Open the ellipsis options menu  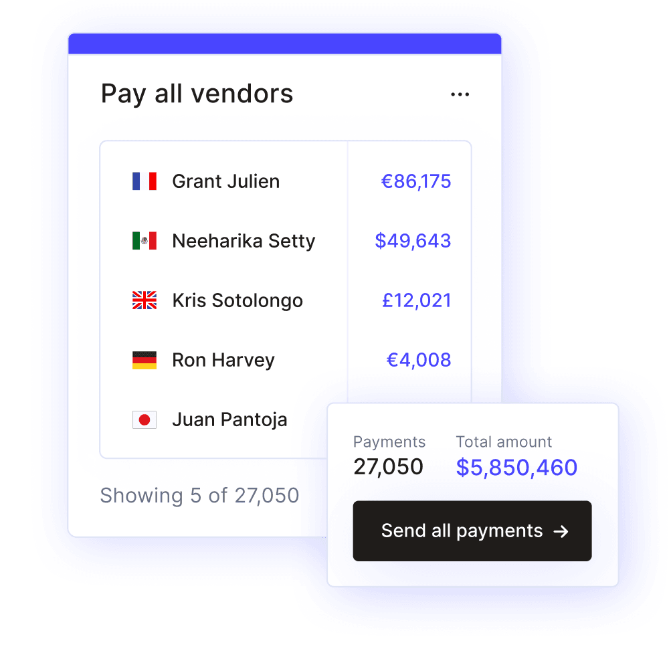tap(460, 94)
